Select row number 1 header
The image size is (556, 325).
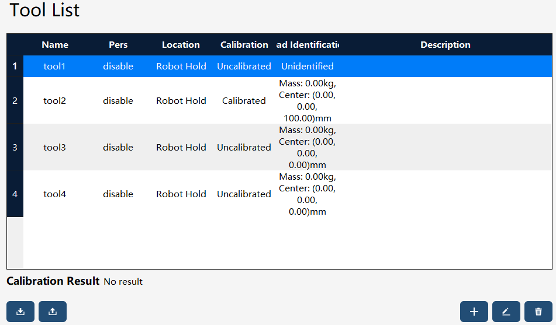click(15, 66)
